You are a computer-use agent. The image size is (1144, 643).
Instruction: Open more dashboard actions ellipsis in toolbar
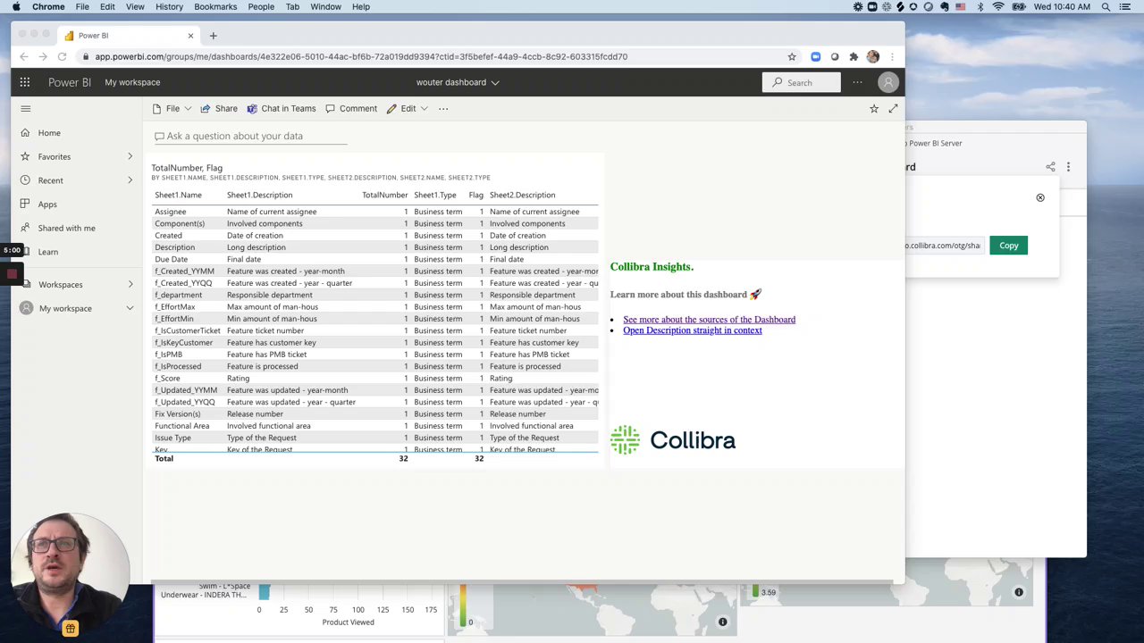tap(443, 109)
